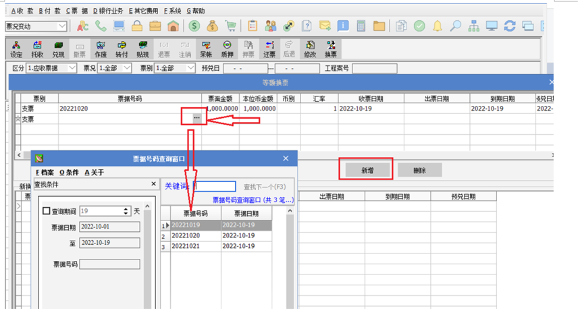Click the 呆帐 bad debt icon

click(x=206, y=49)
